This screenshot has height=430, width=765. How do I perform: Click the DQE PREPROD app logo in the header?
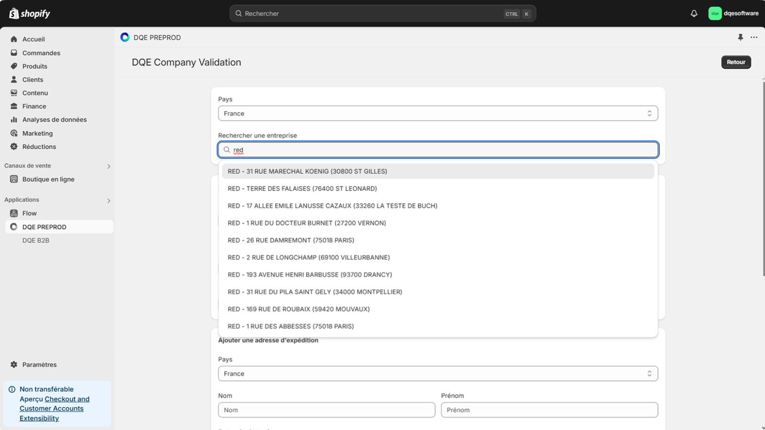click(125, 37)
